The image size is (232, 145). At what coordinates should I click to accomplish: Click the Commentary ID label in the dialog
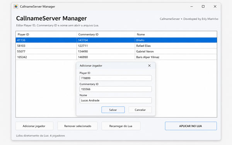click(x=89, y=84)
